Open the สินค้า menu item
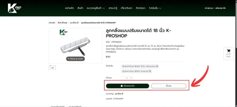 80,8
